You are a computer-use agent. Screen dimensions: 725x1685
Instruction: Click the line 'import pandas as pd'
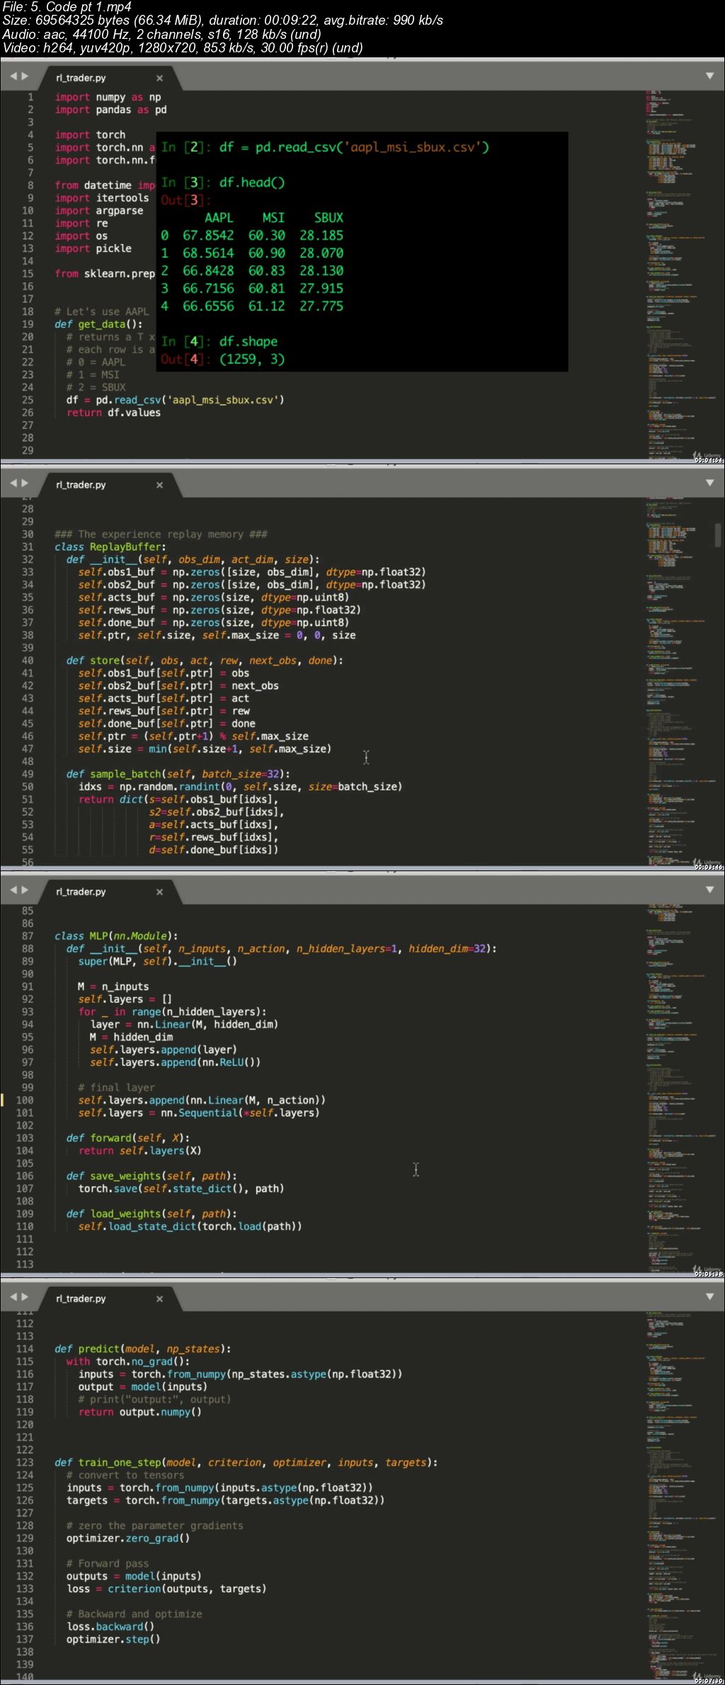pyautogui.click(x=110, y=110)
